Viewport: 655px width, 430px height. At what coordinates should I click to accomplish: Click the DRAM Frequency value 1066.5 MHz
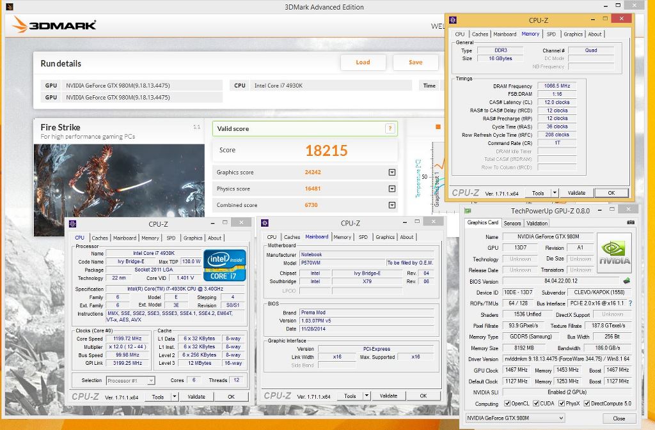point(557,86)
